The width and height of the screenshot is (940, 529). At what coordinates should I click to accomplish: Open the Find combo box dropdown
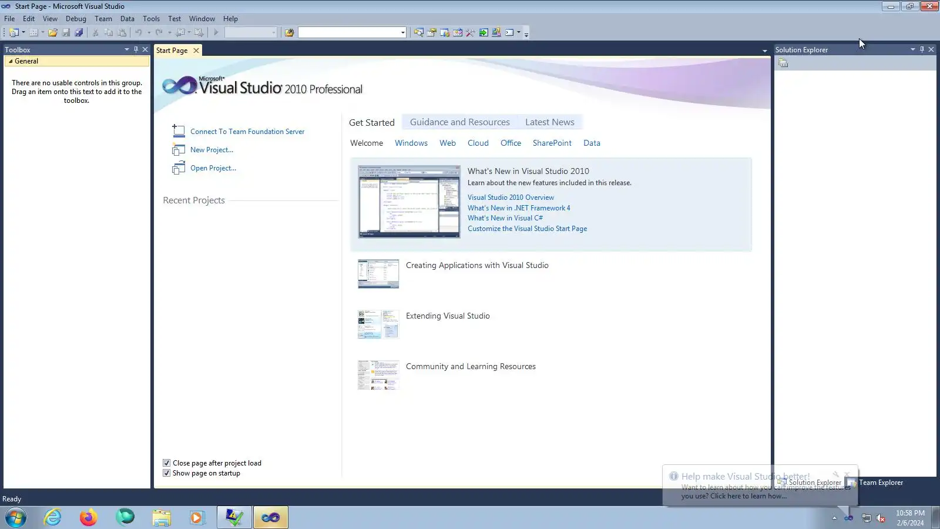[x=402, y=33]
